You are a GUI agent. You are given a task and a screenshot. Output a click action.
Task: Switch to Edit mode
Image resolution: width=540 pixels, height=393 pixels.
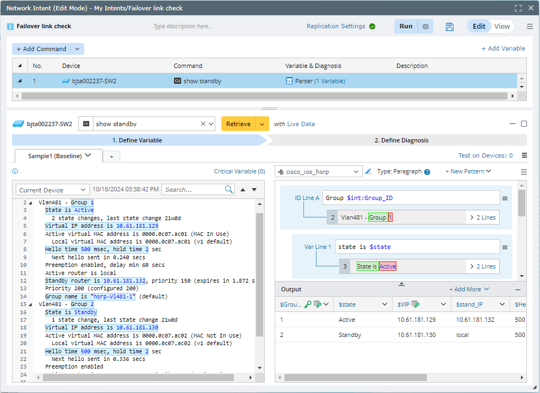pyautogui.click(x=479, y=27)
